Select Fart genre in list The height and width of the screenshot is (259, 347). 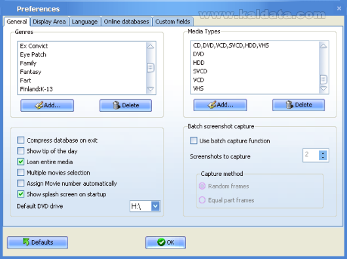[82, 80]
